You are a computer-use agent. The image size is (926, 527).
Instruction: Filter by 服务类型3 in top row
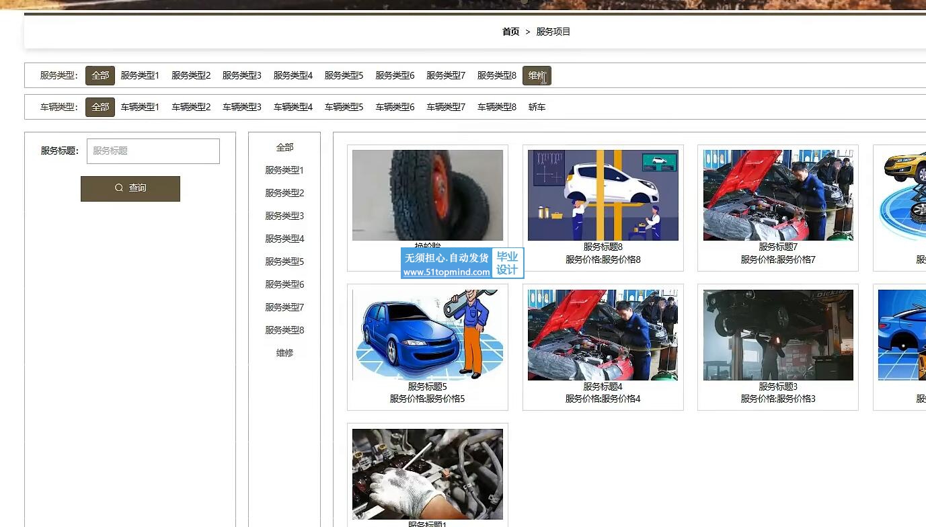[242, 75]
